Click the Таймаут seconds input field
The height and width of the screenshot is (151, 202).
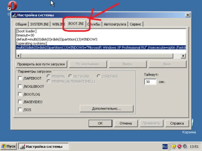click(150, 82)
